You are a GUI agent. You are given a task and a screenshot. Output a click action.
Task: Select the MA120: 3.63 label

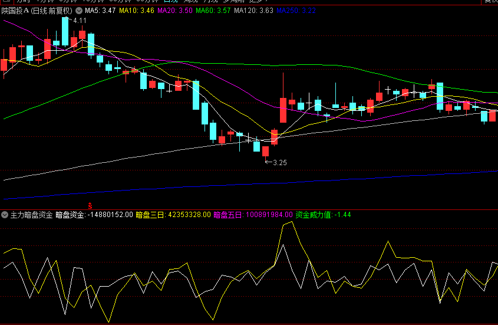pyautogui.click(x=254, y=11)
